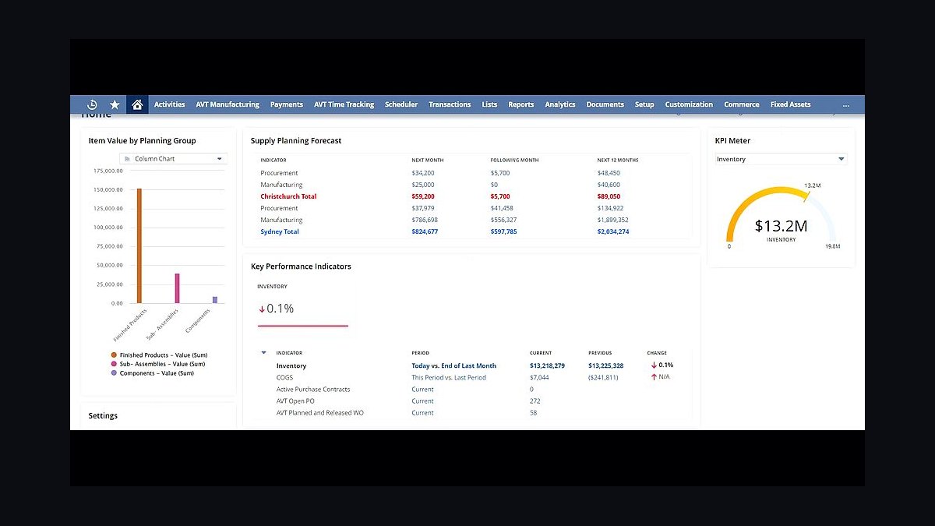The height and width of the screenshot is (526, 935).
Task: Click the Components purple bar
Action: (215, 300)
